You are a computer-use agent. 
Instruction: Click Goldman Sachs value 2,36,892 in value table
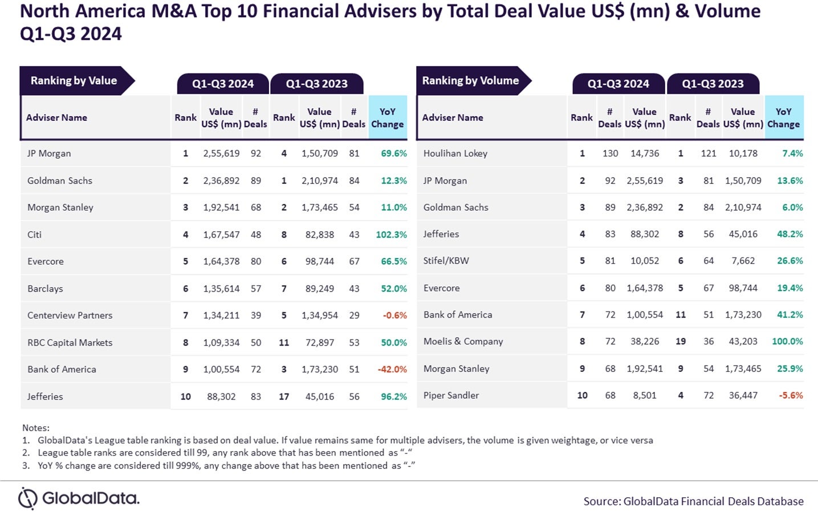pos(221,181)
